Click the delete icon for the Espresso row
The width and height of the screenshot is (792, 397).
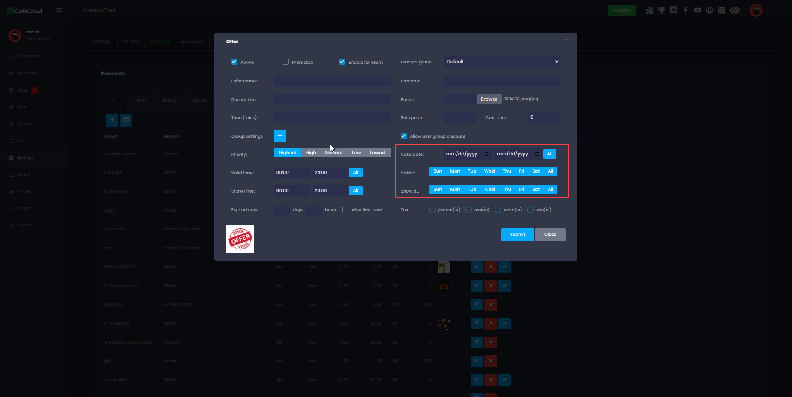pyautogui.click(x=490, y=305)
